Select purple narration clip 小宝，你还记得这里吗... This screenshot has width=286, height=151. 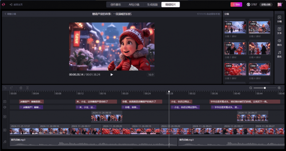[185, 107]
